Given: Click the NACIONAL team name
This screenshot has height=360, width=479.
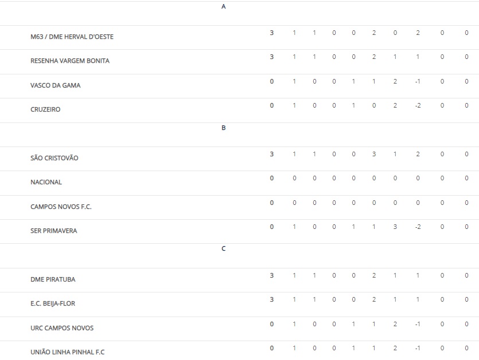Looking at the screenshot, I should [46, 182].
